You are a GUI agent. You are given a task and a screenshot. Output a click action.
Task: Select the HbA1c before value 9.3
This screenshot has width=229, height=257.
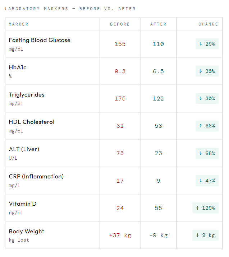coord(120,71)
